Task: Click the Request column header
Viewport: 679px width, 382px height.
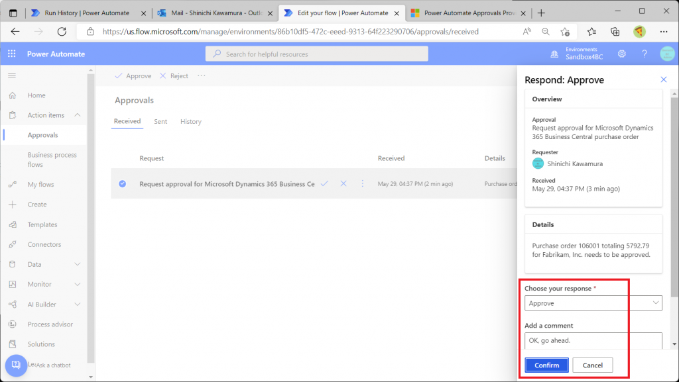Action: pos(152,158)
